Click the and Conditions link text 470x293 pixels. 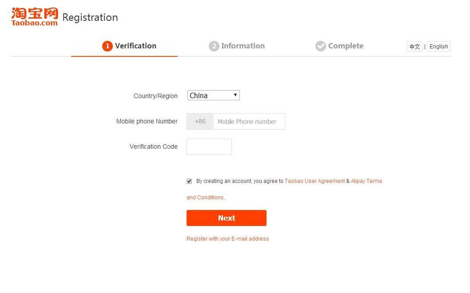(x=205, y=198)
